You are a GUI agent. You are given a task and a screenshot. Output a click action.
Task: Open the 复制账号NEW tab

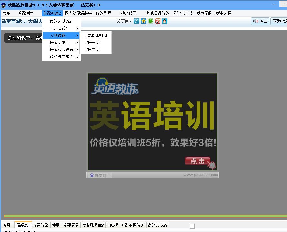click(x=93, y=225)
